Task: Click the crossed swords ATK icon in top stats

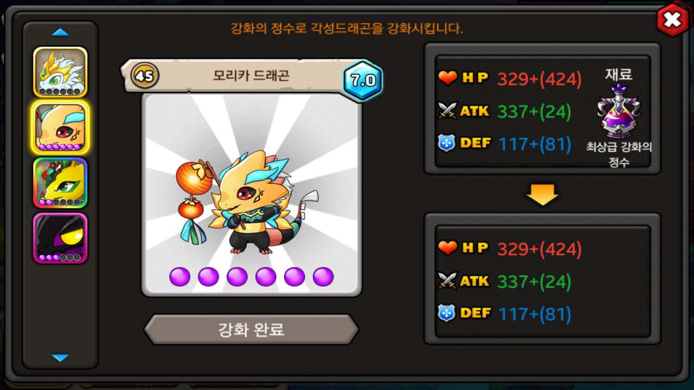Action: (448, 111)
